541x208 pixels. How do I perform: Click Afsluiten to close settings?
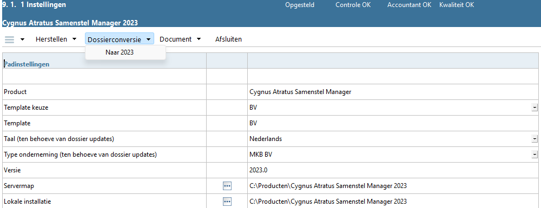(228, 39)
